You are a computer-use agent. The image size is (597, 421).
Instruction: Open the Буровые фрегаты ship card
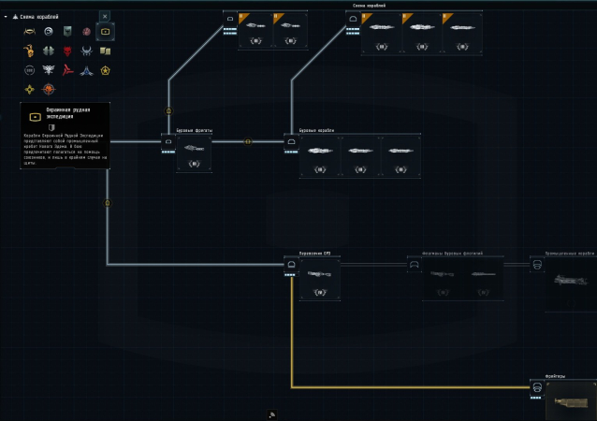[195, 153]
